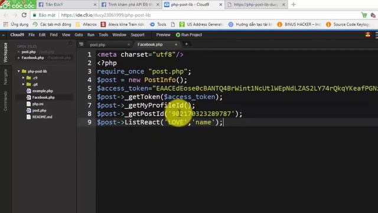Switch to the https://php-post-lib browser tab
The height and width of the screenshot is (213, 378).
point(256,4)
